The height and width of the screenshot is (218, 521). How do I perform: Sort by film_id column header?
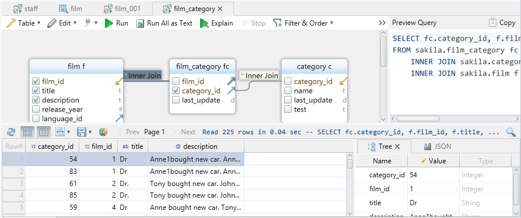[x=99, y=146]
